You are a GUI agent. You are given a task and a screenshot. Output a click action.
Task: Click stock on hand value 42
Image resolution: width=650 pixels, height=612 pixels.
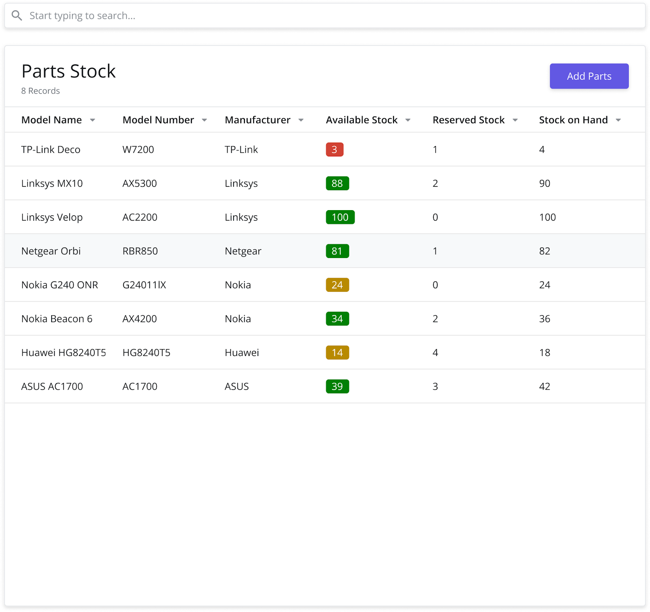544,386
